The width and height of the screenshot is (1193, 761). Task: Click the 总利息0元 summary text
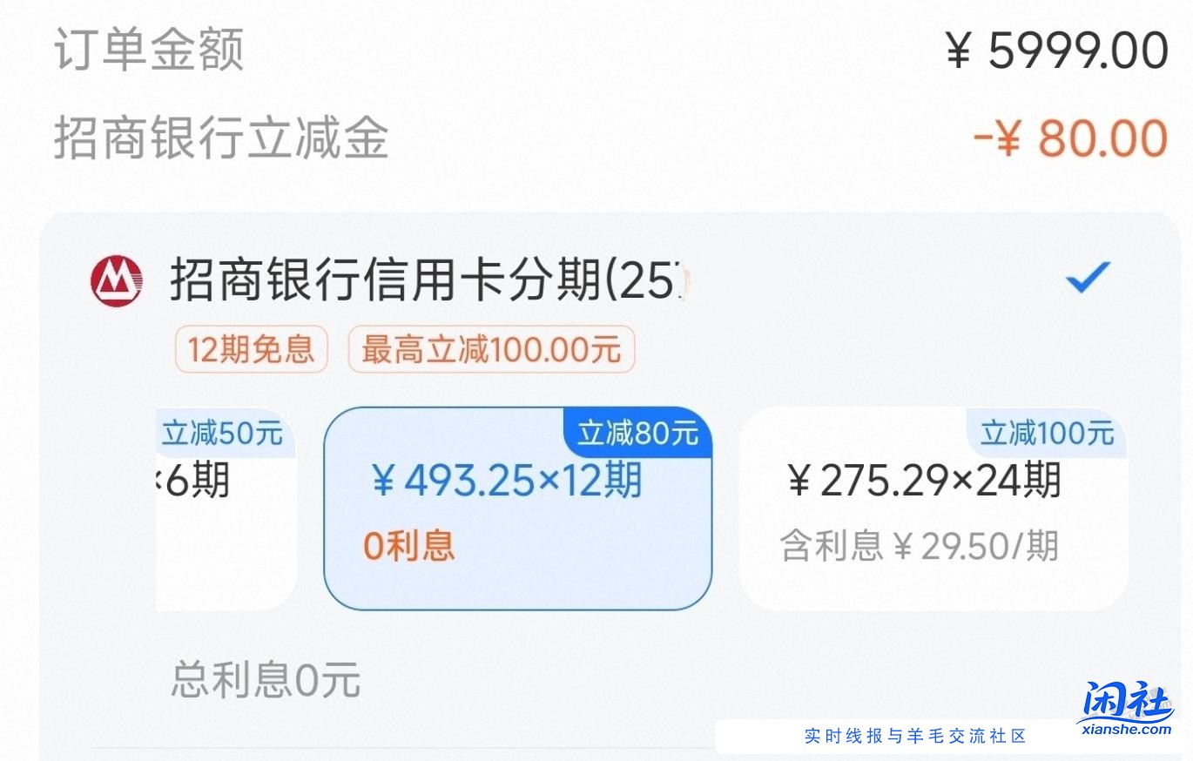click(x=260, y=684)
